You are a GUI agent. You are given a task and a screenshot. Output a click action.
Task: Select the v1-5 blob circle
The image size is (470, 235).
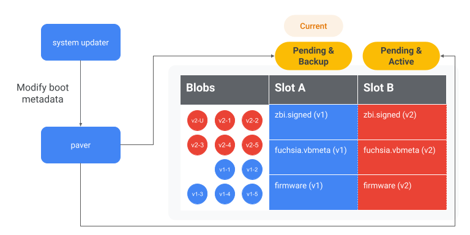click(x=252, y=194)
